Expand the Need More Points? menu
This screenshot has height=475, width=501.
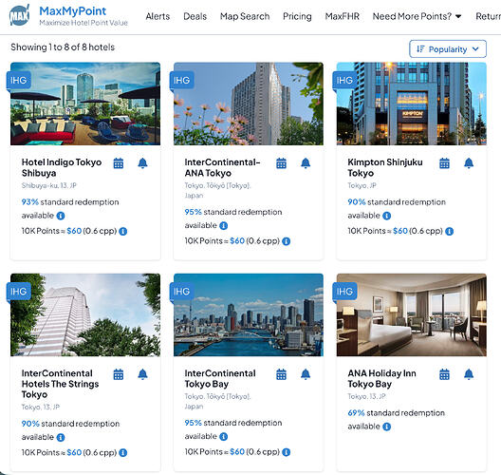click(417, 16)
